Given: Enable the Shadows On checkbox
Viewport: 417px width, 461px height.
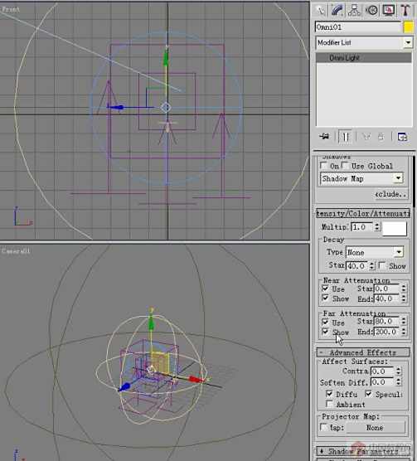Looking at the screenshot, I should click(x=324, y=166).
